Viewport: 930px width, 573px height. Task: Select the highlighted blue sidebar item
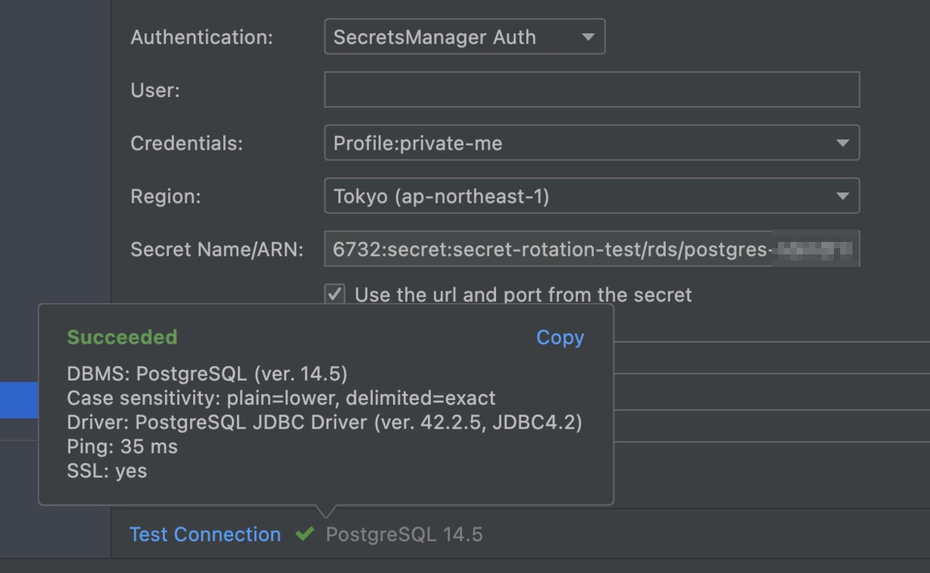pyautogui.click(x=19, y=400)
